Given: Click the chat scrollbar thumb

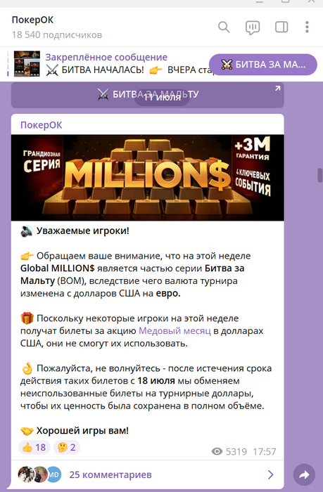Looking at the screenshot, I should [x=320, y=176].
